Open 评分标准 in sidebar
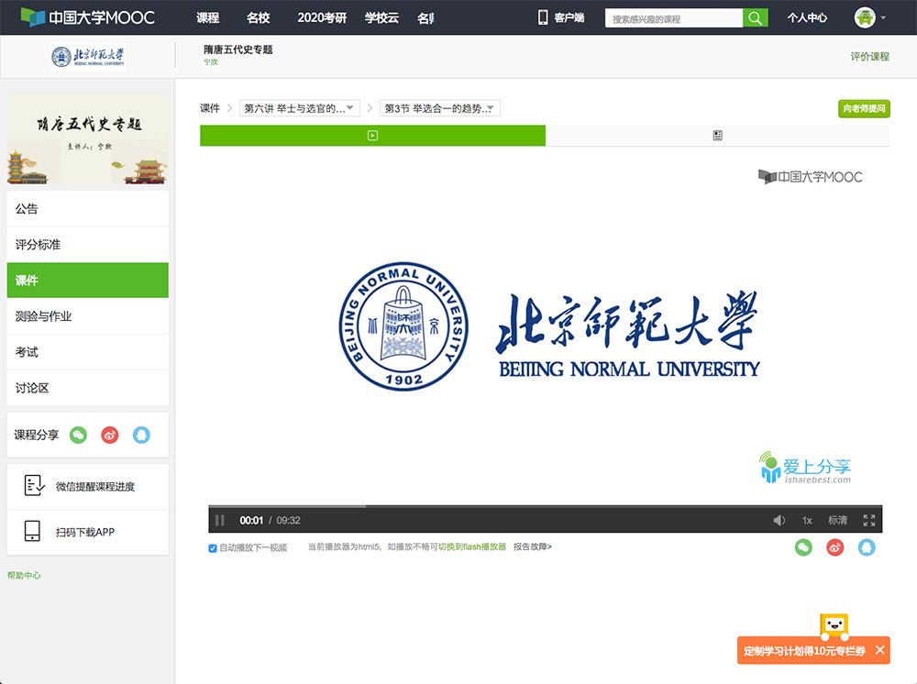Viewport: 917px width, 684px height. point(88,245)
